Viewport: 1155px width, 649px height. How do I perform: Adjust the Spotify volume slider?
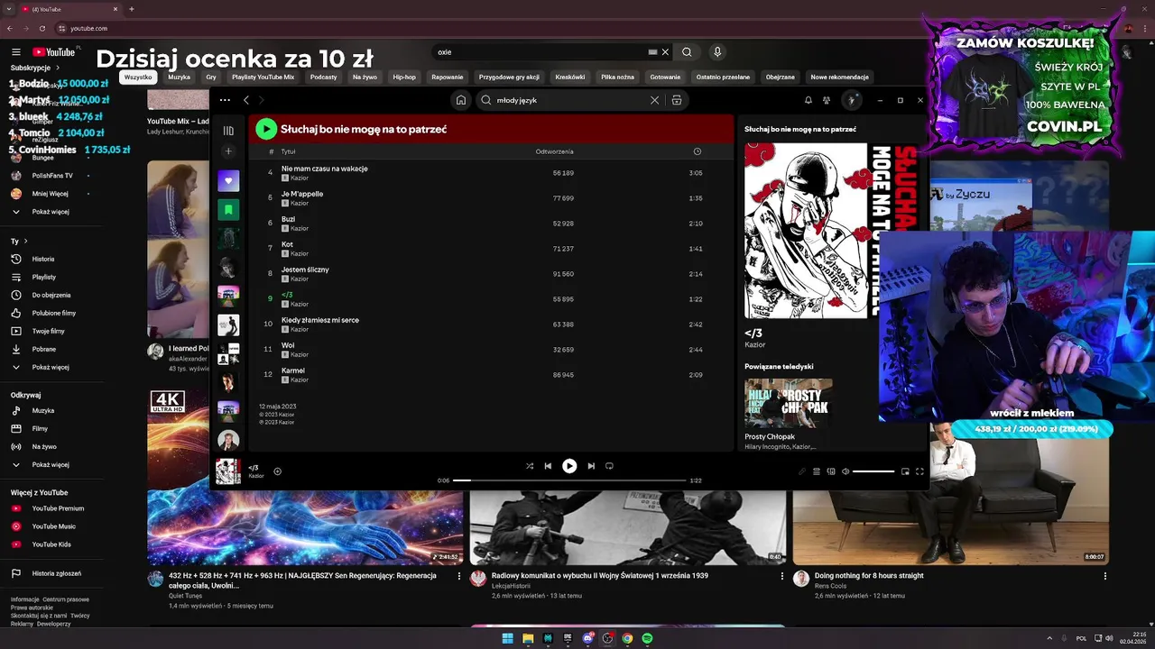click(x=873, y=471)
